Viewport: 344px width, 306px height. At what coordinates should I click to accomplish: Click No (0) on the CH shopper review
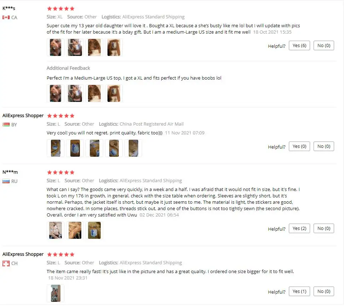[323, 291]
